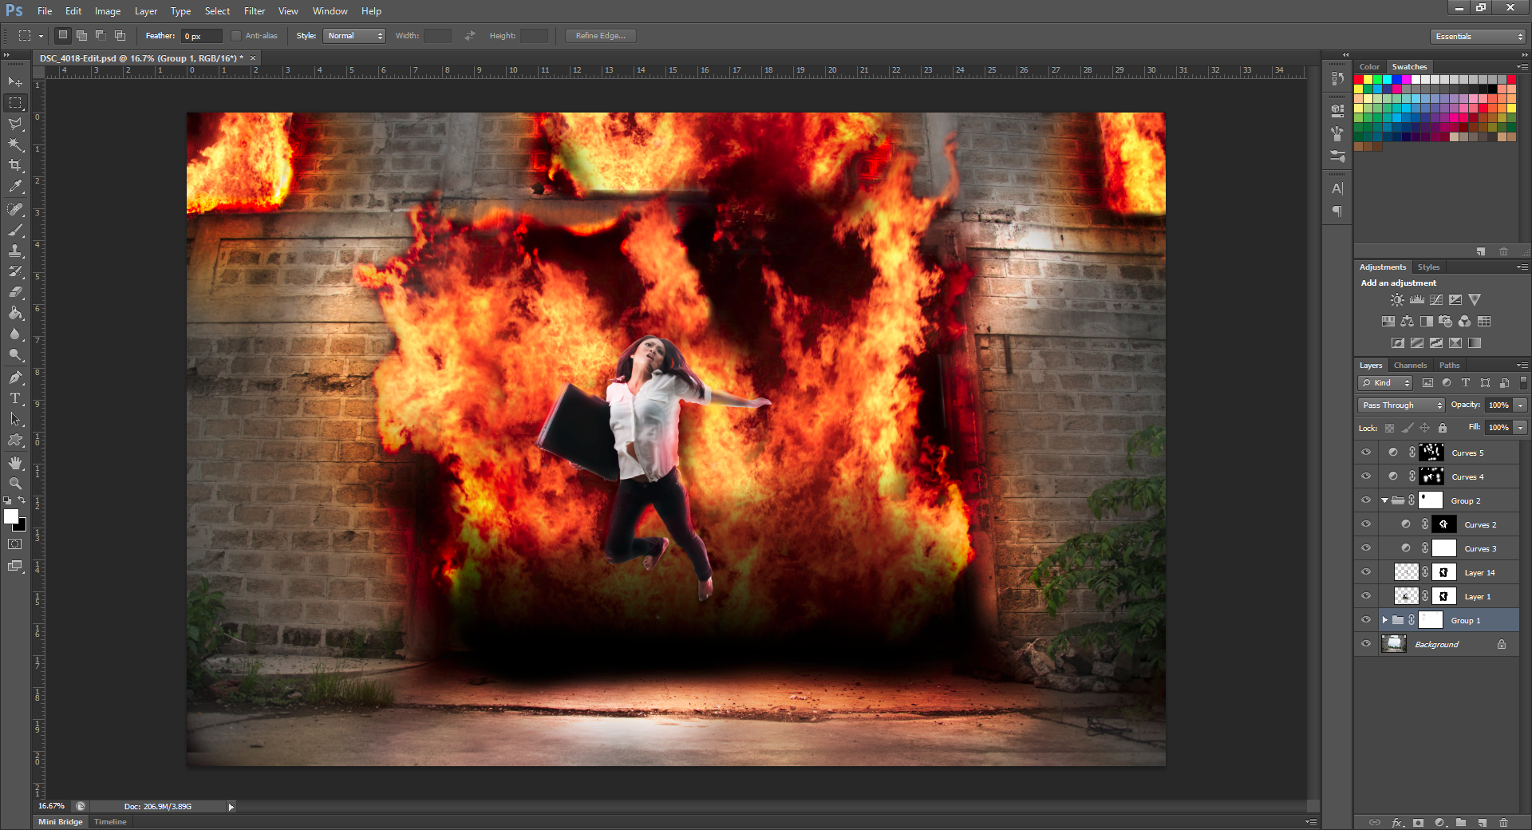Select the Path Selection tool
The height and width of the screenshot is (830, 1532).
[15, 419]
